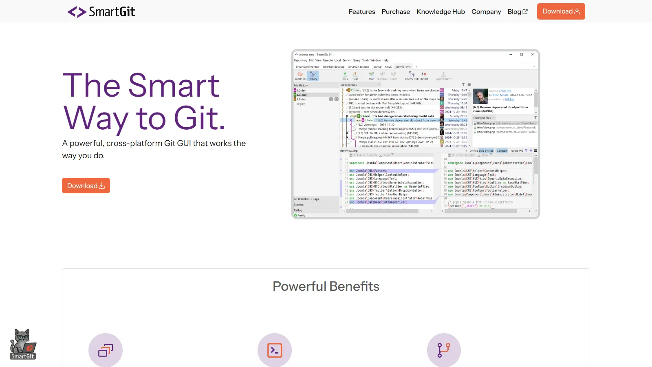The width and height of the screenshot is (652, 367).
Task: Click the orange Download button in the header
Action: point(561,11)
